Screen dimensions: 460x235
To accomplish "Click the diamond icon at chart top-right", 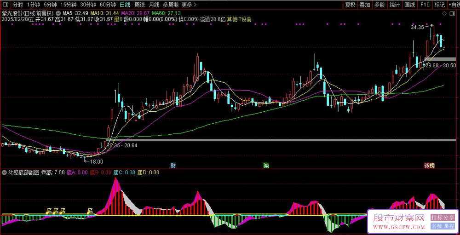I will (x=444, y=14).
